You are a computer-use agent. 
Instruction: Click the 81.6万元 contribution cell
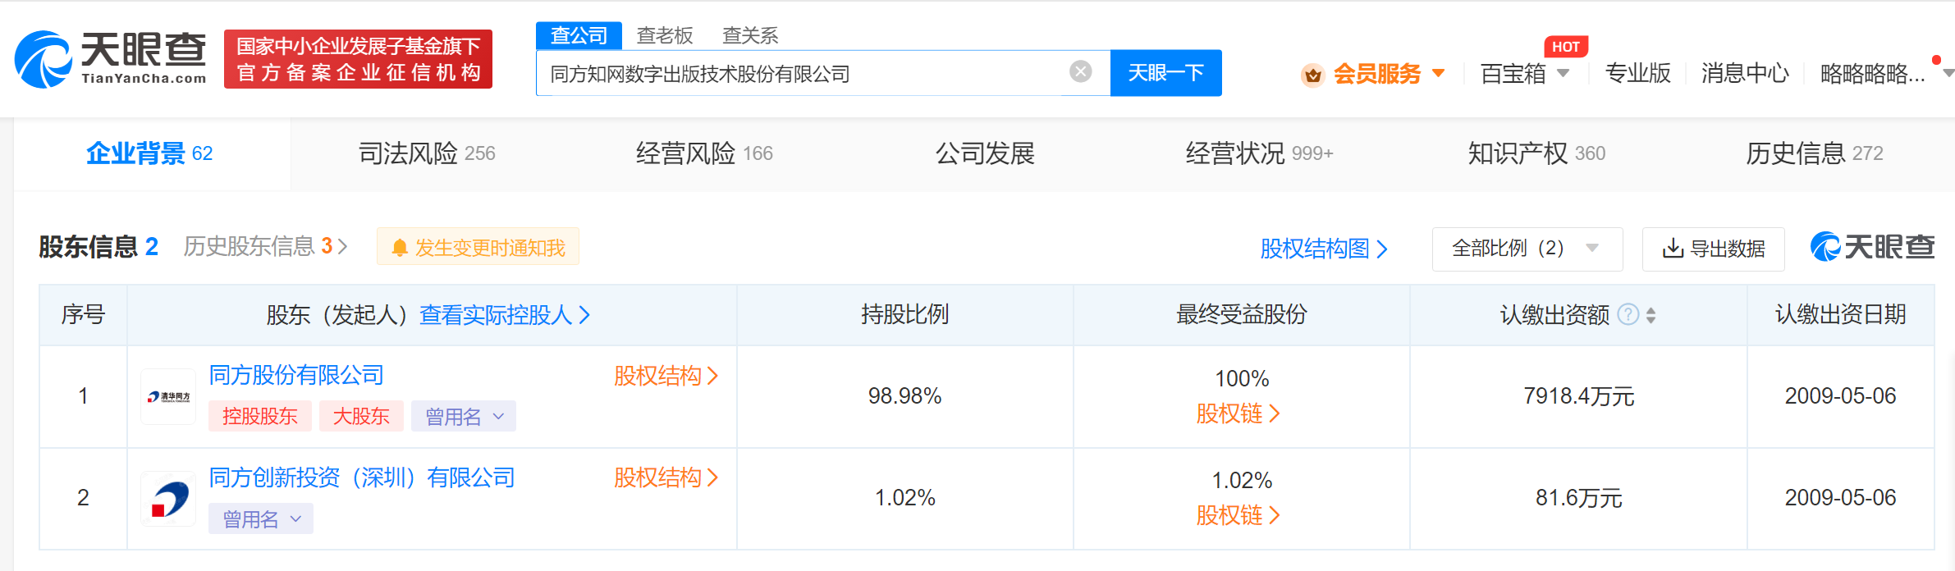click(x=1578, y=498)
